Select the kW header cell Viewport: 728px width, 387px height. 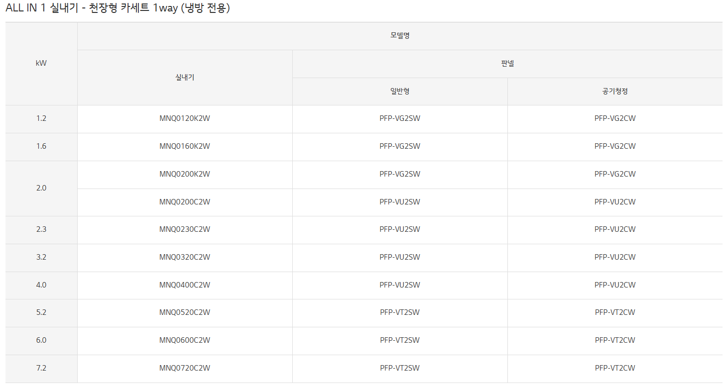(41, 64)
